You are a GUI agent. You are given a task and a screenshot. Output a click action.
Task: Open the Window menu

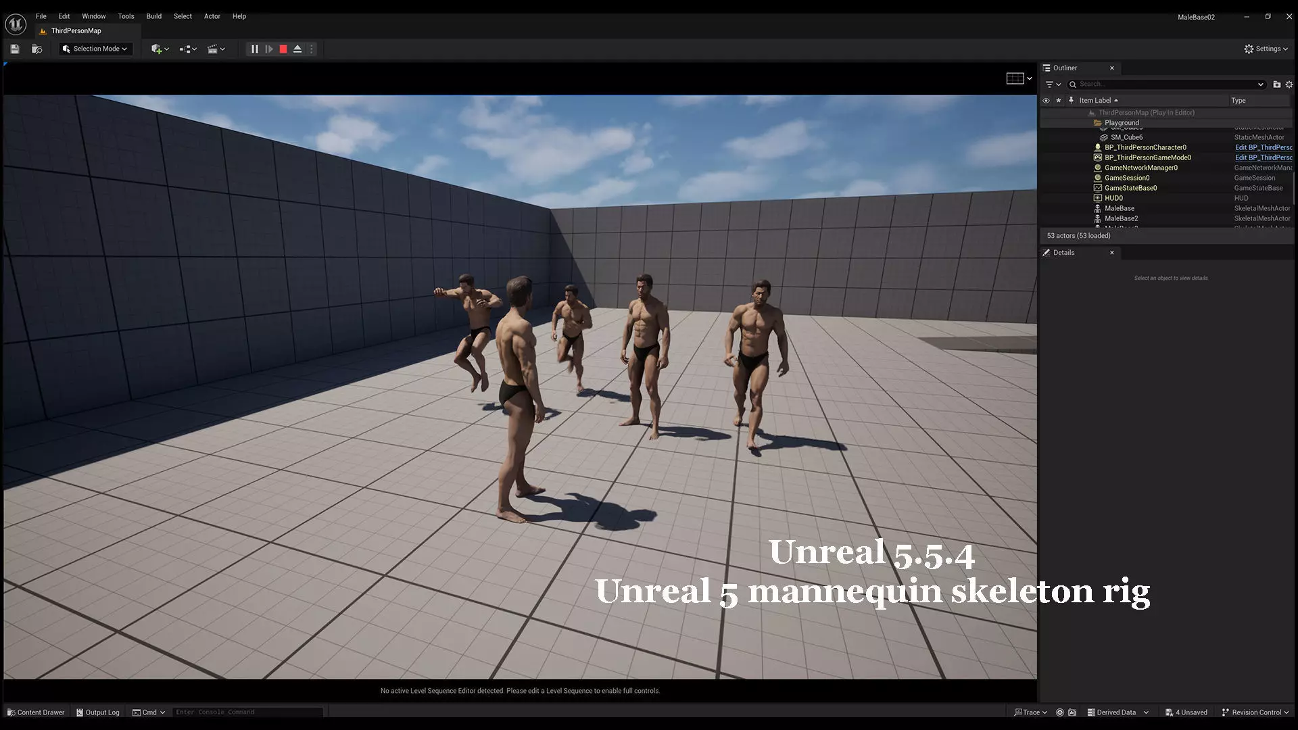94,16
